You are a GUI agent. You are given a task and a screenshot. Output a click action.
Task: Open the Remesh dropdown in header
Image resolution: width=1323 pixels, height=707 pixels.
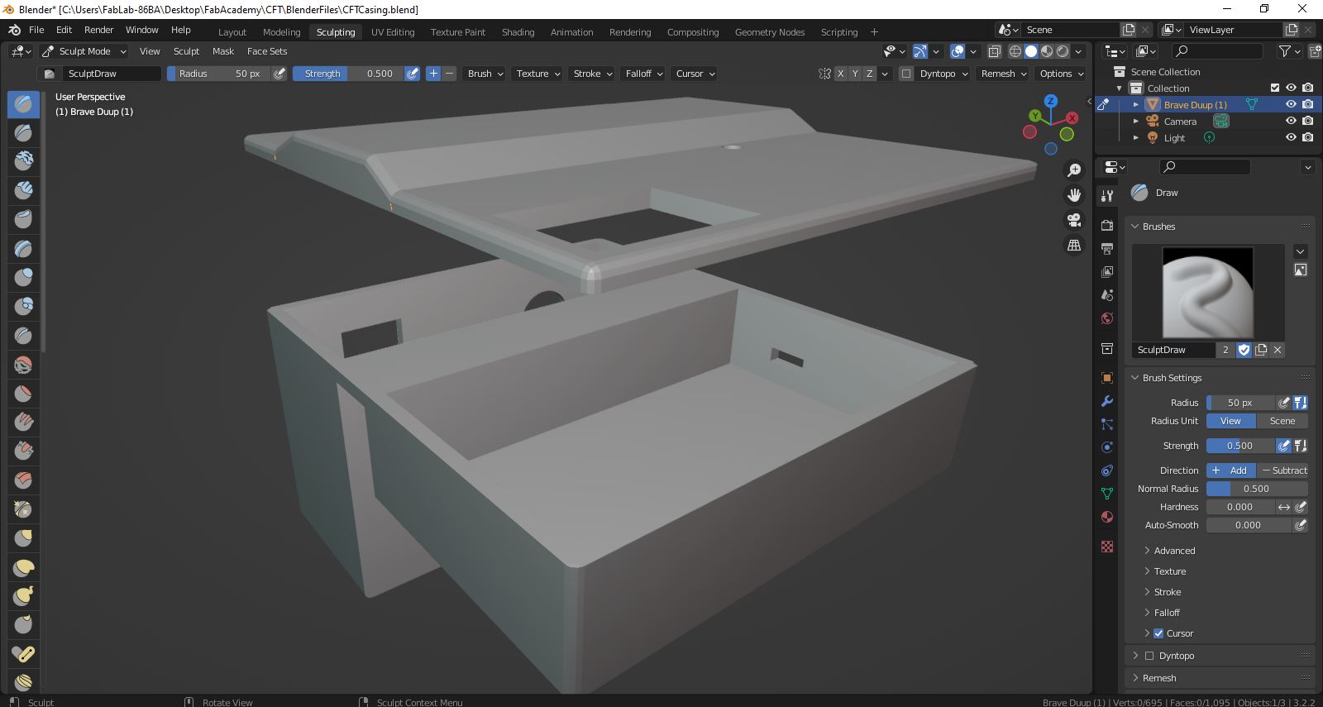tap(1002, 74)
